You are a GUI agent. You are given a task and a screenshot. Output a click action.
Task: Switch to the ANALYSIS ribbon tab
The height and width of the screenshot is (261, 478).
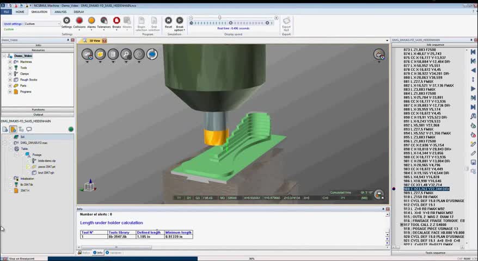pyautogui.click(x=60, y=11)
